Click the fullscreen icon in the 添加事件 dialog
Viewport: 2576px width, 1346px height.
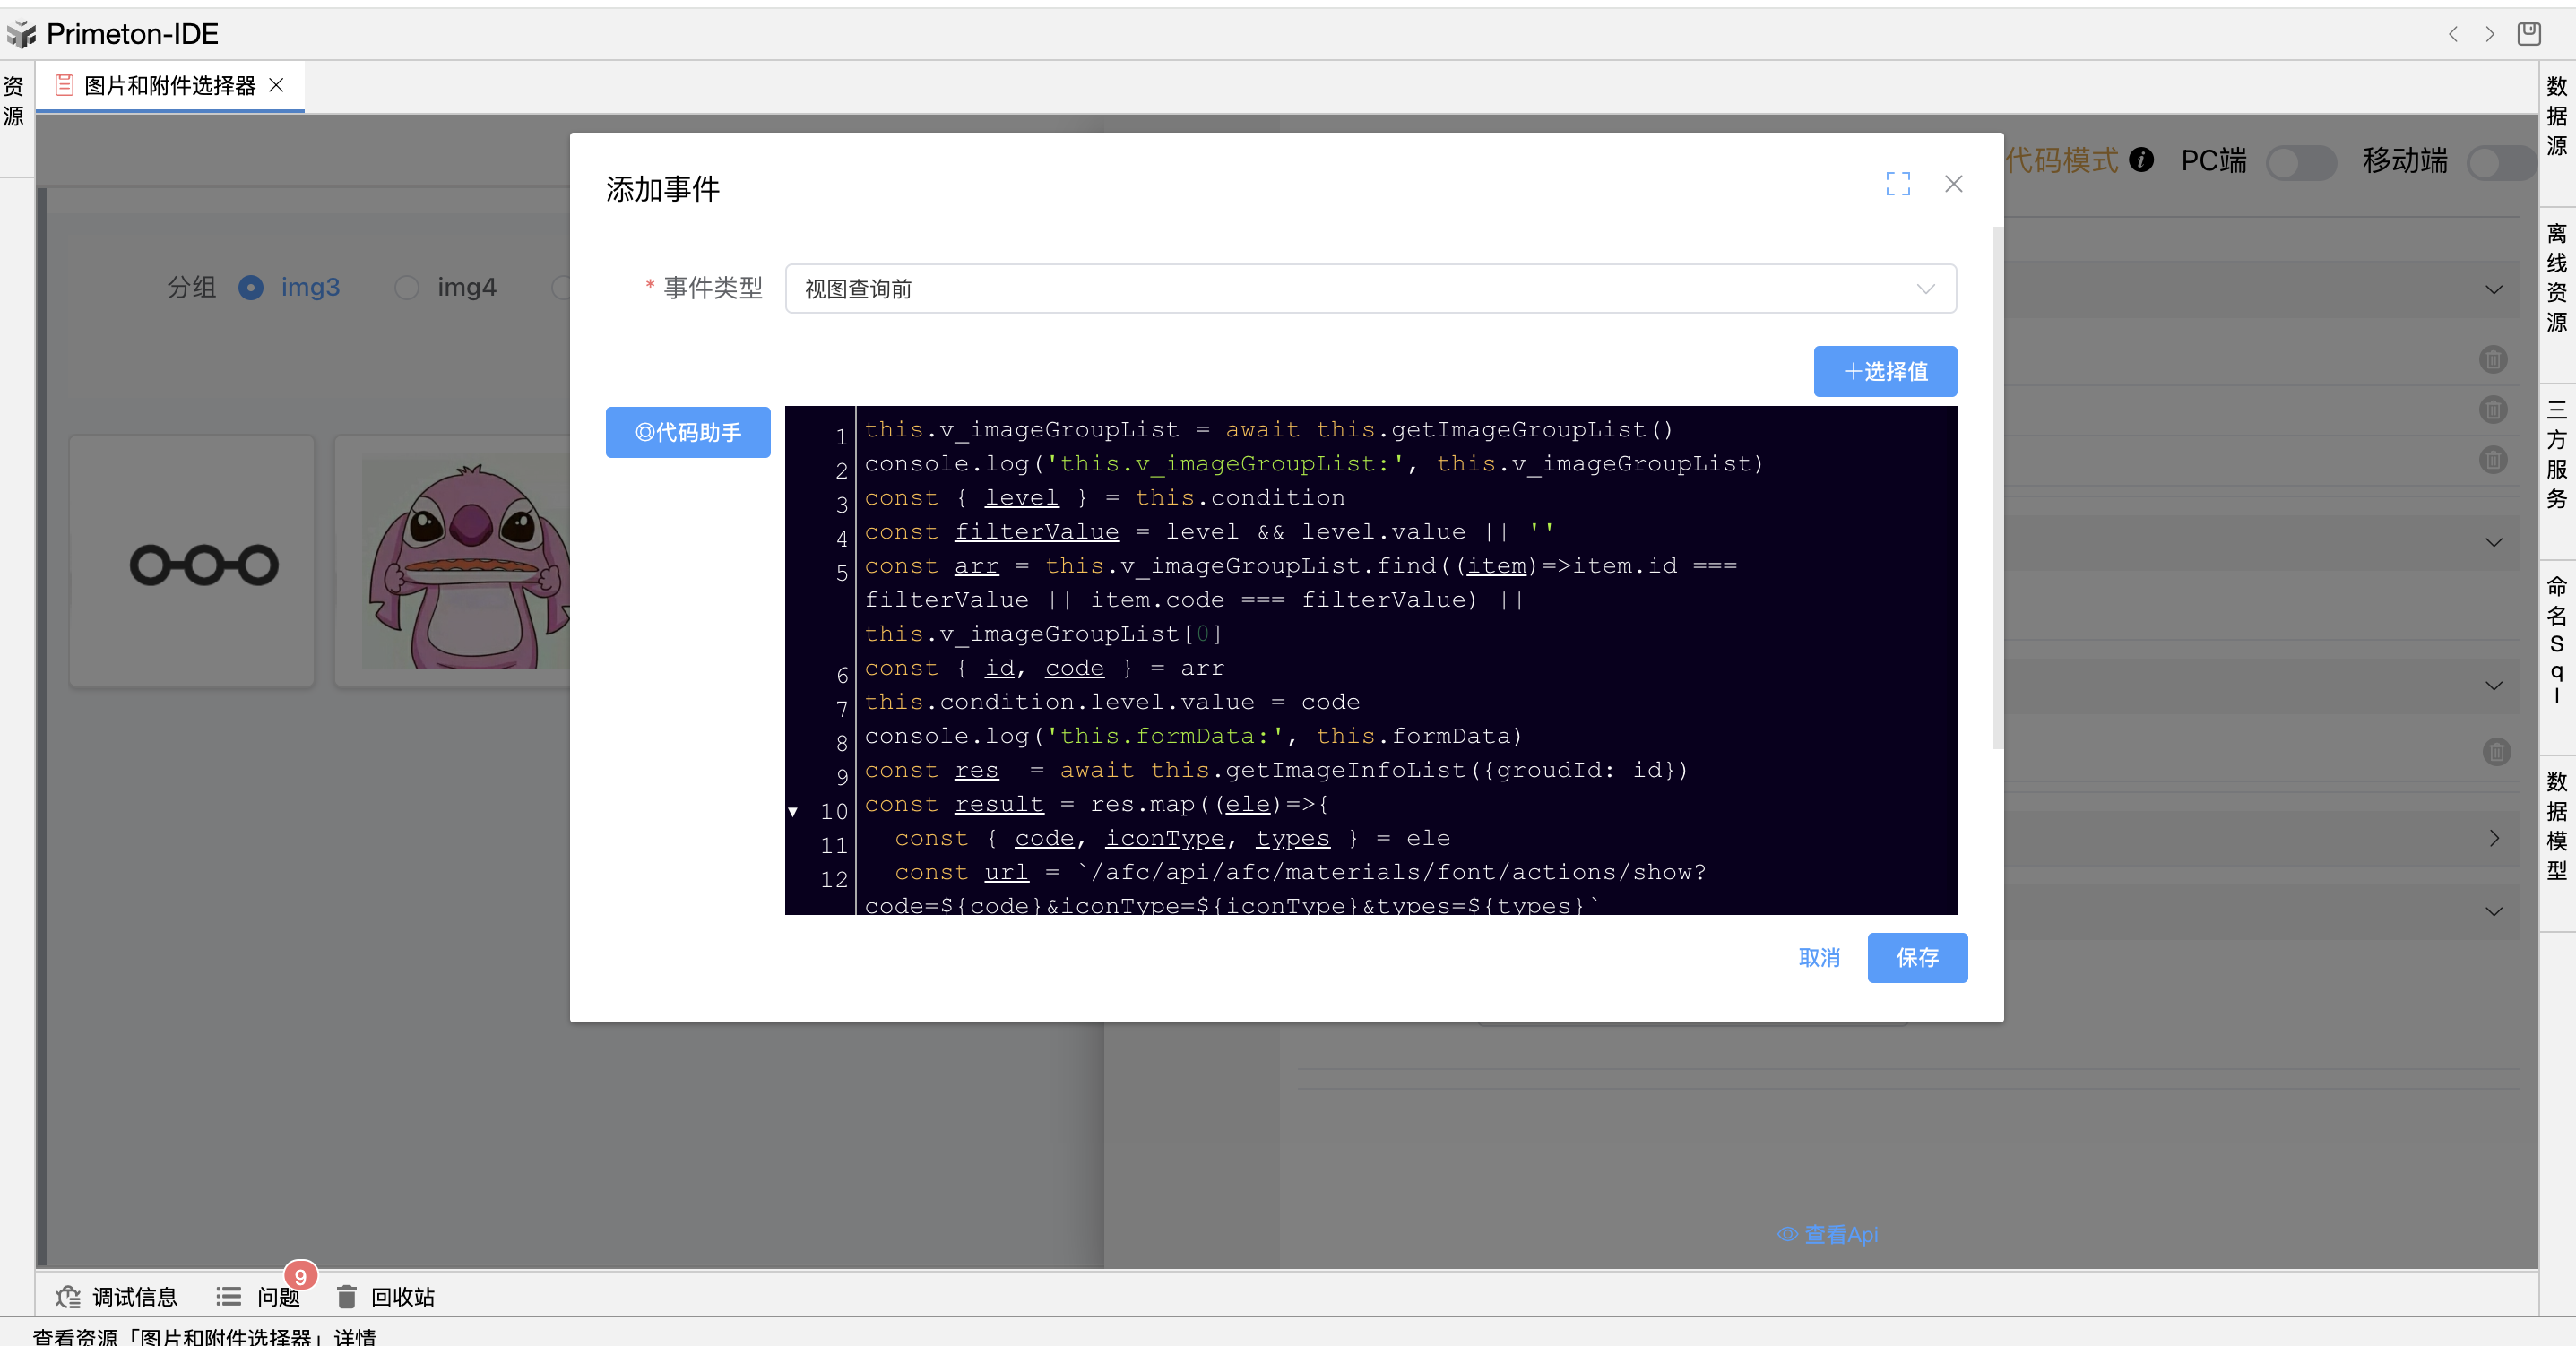[1897, 184]
